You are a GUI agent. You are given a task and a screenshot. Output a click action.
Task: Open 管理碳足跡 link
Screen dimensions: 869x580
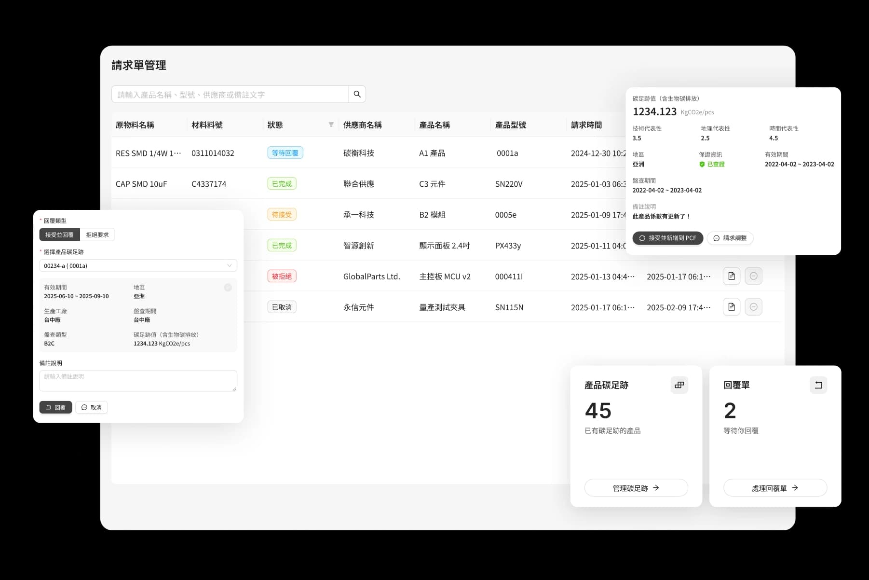636,488
